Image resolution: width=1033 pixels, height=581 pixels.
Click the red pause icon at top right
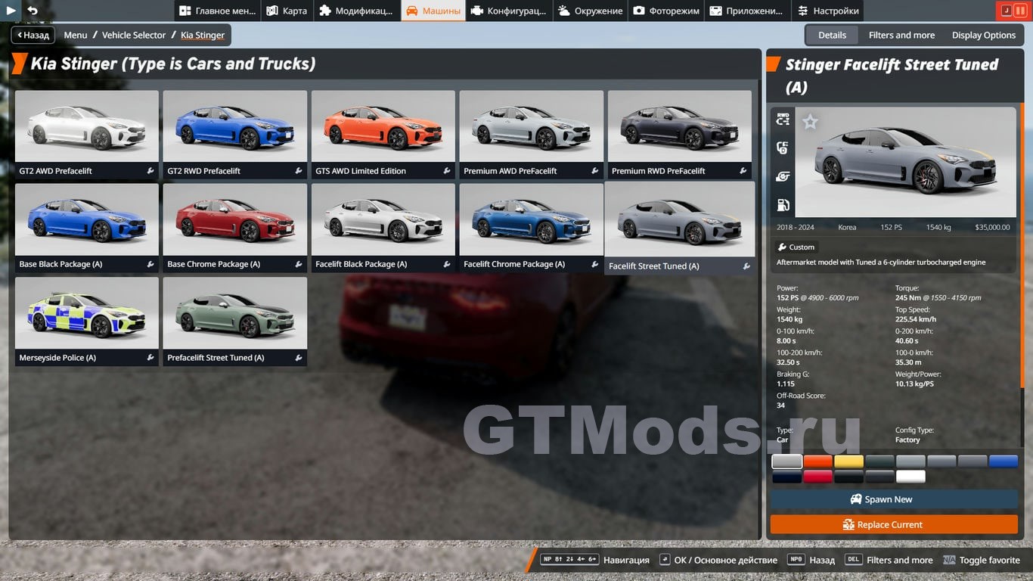(1020, 11)
